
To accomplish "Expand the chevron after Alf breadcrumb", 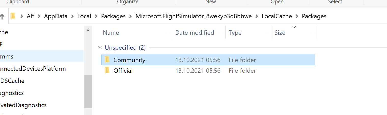I will click(39, 16).
